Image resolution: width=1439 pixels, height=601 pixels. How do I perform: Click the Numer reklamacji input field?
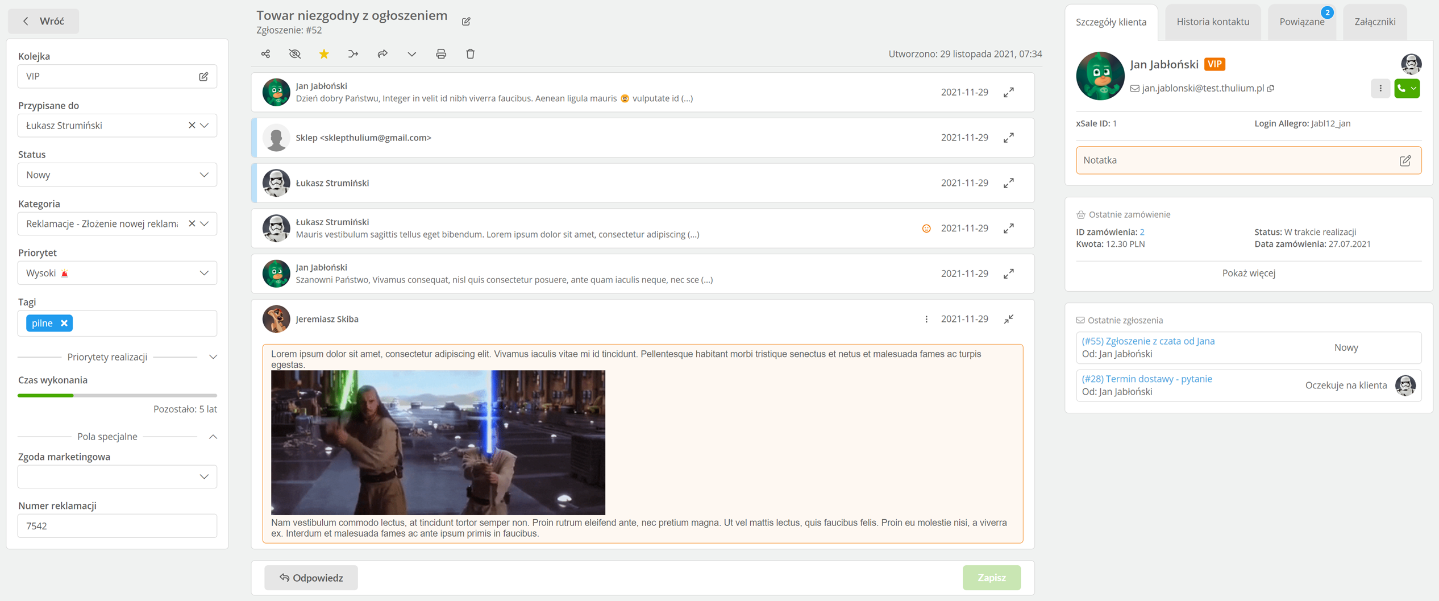(117, 526)
